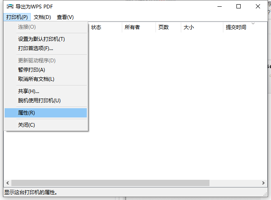This screenshot has width=271, height=200.
Task: Toggle 设置为默认打印机(T) in the menu
Action: 41,39
